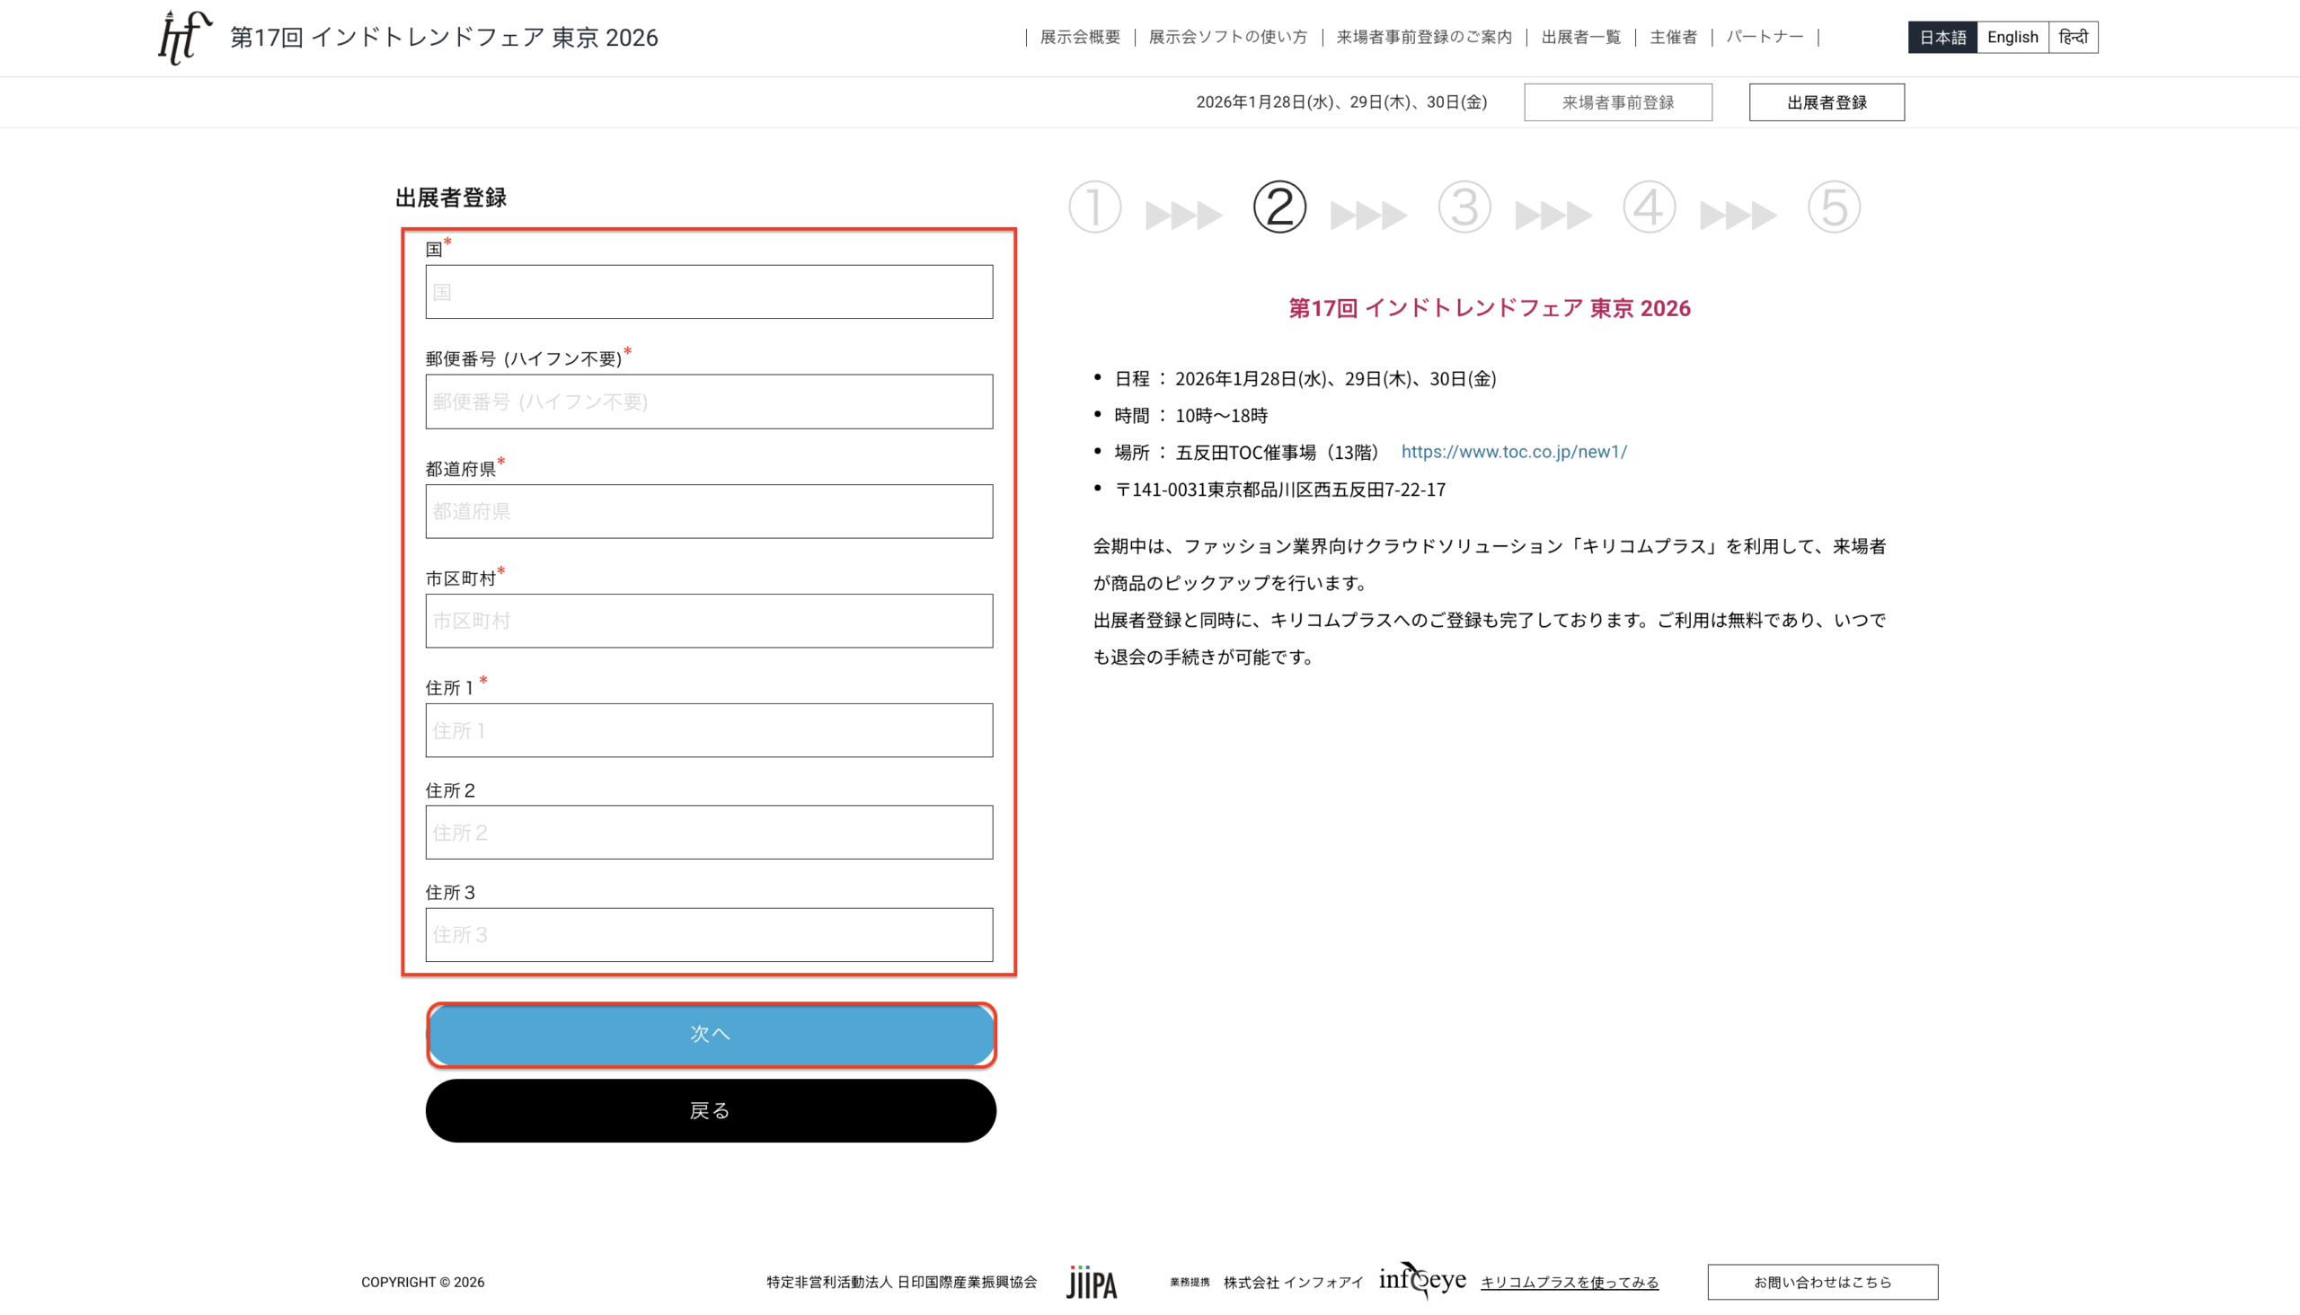Open 来場者事前登録のご案内 menu item
Screen dimensions: 2300x1315
[1424, 37]
